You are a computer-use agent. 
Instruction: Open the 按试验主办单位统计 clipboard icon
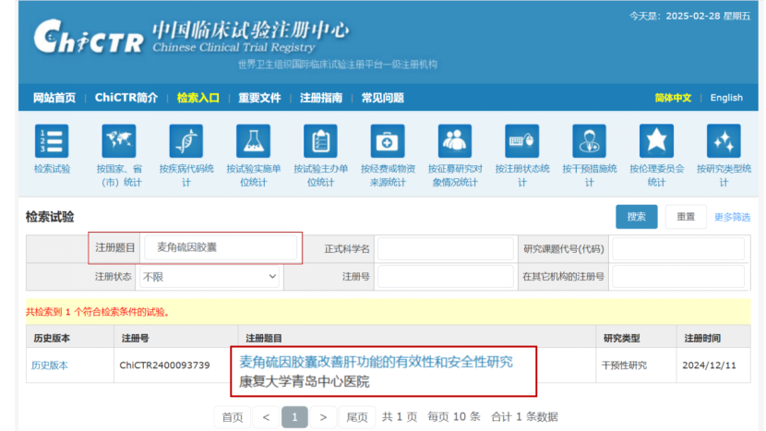click(320, 141)
